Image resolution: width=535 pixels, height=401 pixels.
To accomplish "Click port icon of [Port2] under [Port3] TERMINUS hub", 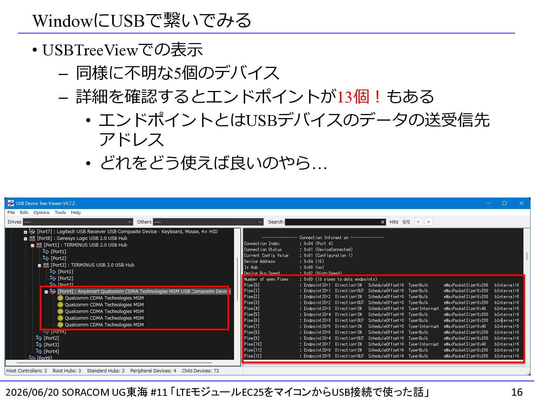I will pyautogui.click(x=53, y=278).
